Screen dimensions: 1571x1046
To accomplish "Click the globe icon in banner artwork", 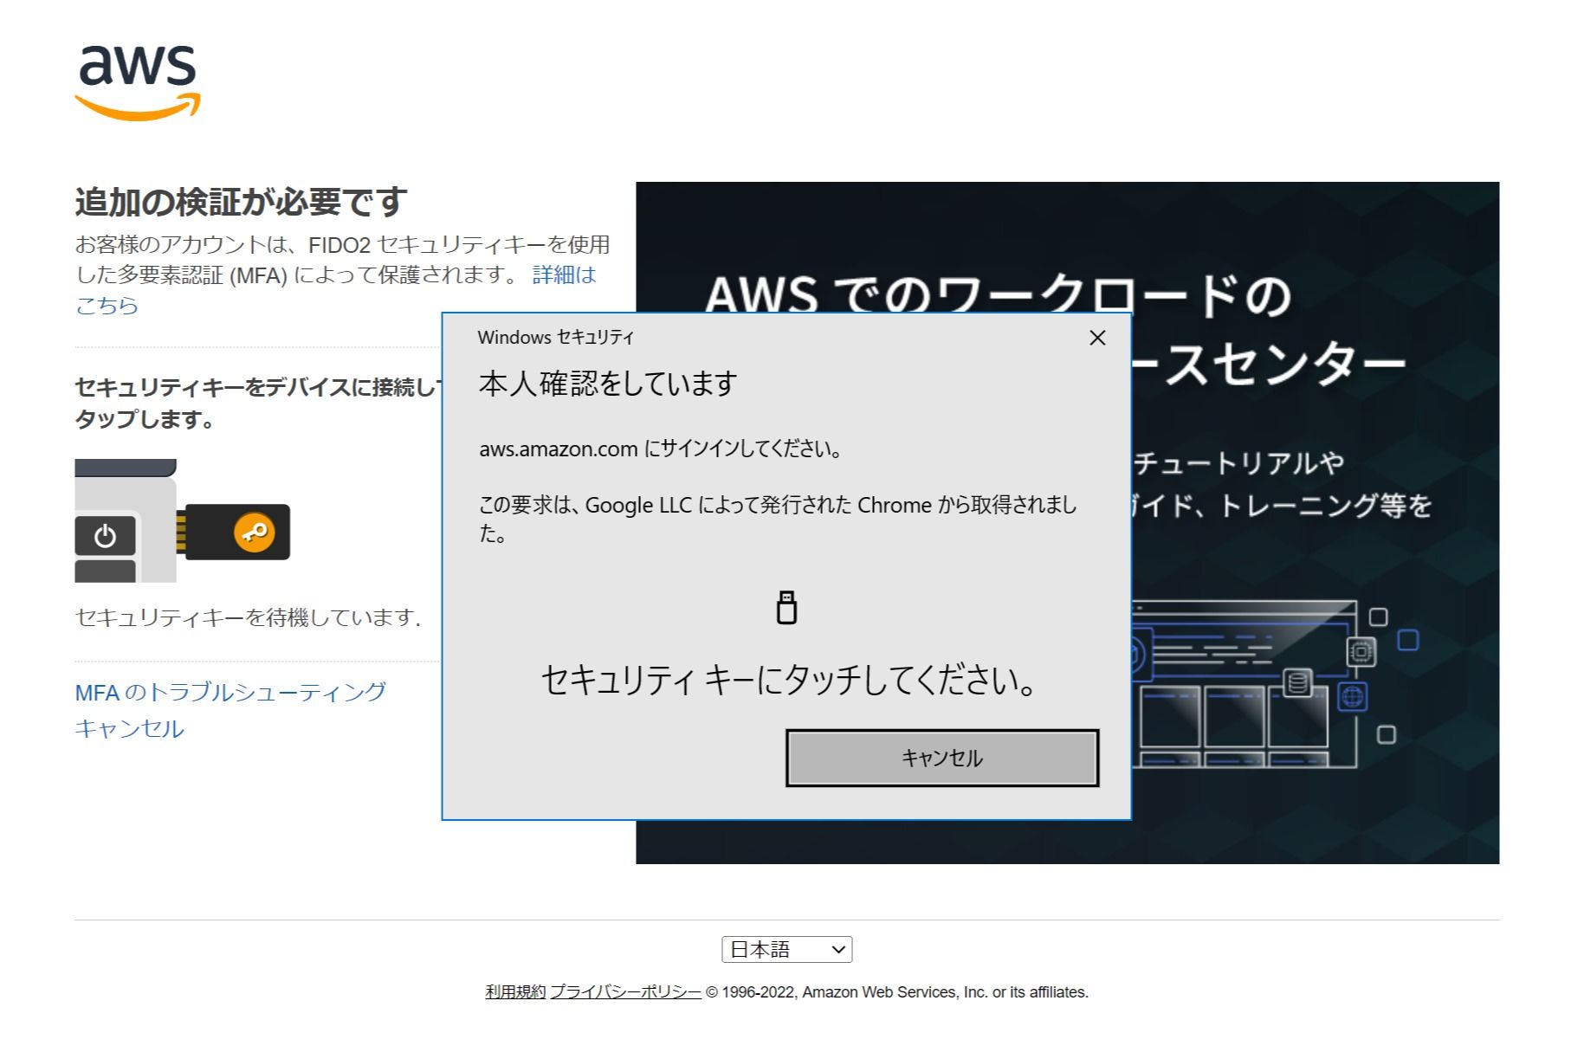I will pos(1352,695).
